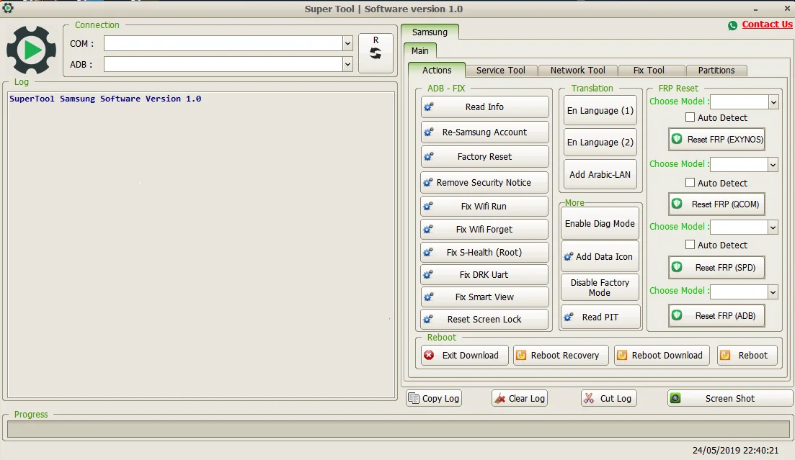Enable Auto Detect above Reset FRP (QCOM)

[x=690, y=182]
